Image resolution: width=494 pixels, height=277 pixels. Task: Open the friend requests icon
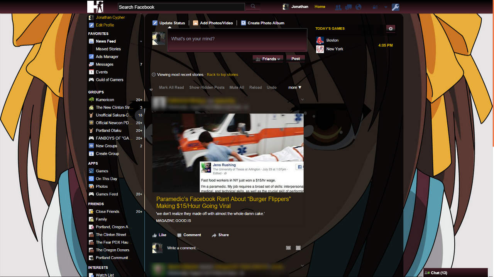338,7
